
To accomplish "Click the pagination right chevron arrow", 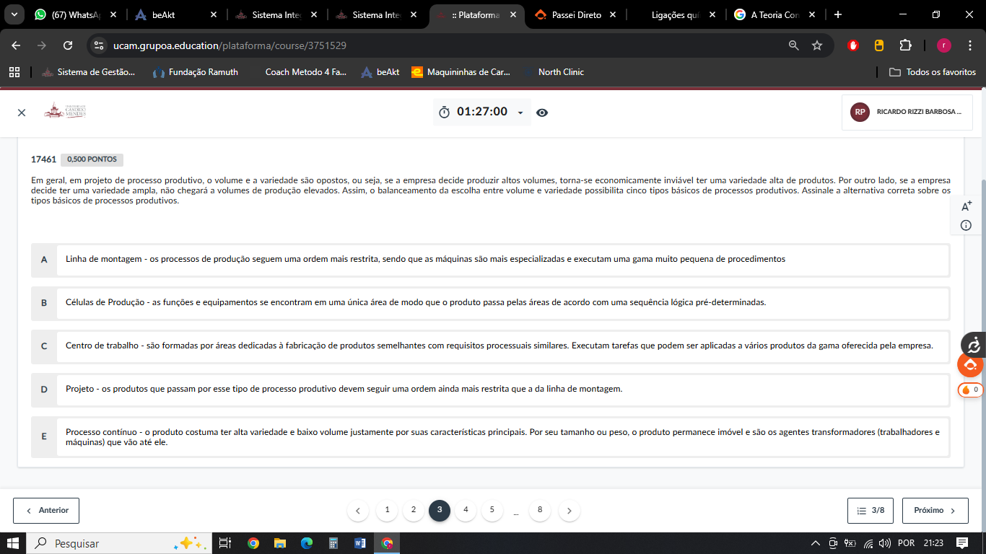I will [570, 511].
